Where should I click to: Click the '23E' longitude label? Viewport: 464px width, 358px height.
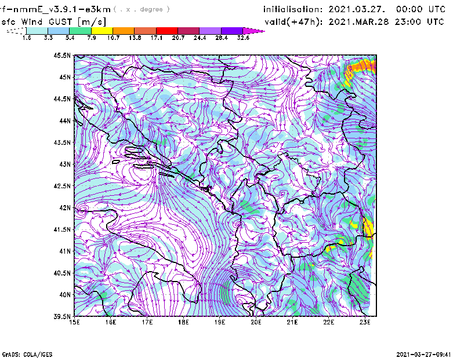365,322
